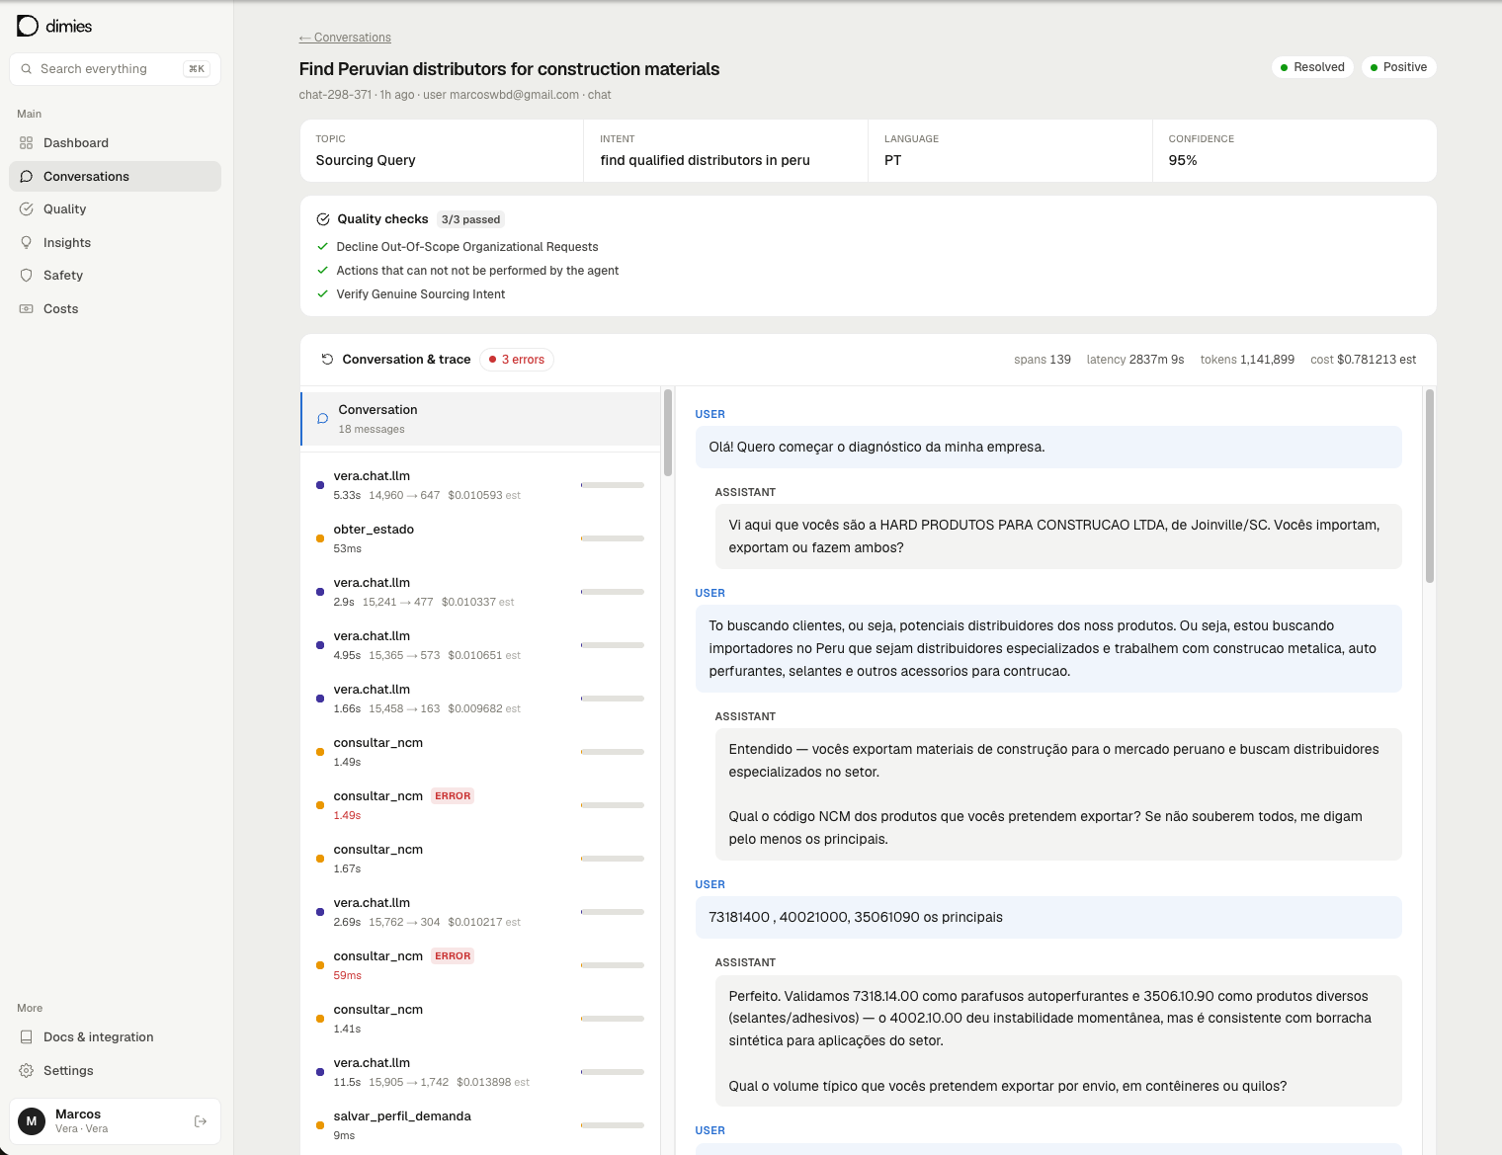Go to Insights
This screenshot has height=1155, width=1502.
(115, 243)
